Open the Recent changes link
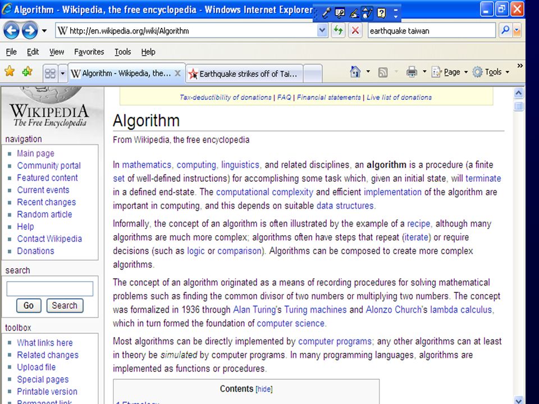The height and width of the screenshot is (404, 539). tap(47, 202)
